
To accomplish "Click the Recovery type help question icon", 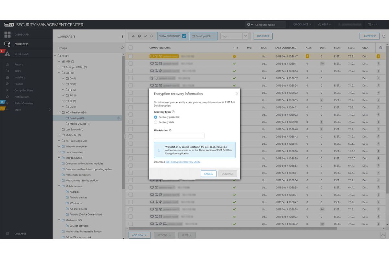I will pos(173,112).
